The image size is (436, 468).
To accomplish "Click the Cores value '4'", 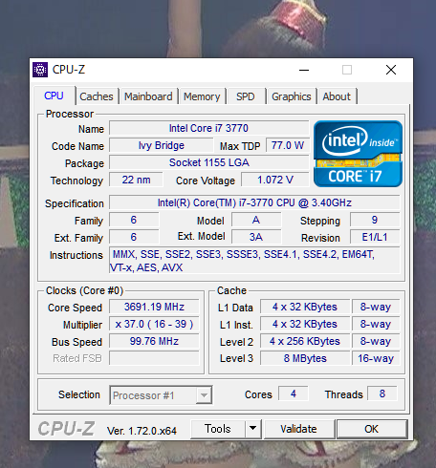I will [294, 394].
